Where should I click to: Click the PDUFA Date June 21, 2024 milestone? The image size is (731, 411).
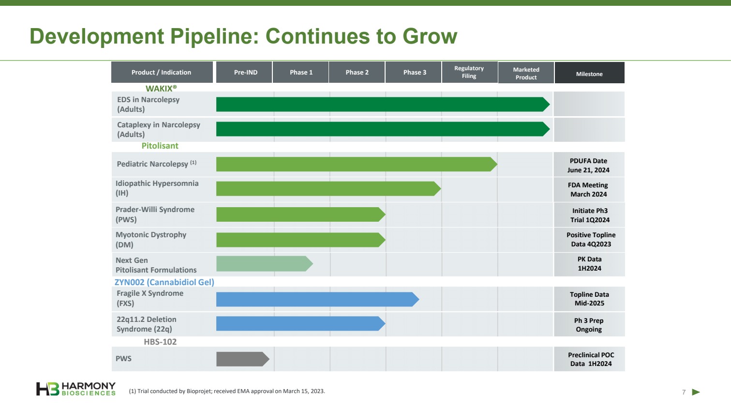[589, 166]
